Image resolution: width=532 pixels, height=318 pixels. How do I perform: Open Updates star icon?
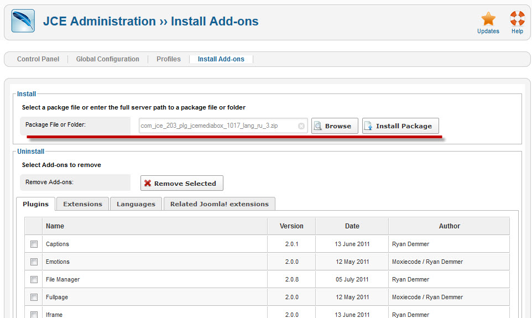(x=488, y=19)
